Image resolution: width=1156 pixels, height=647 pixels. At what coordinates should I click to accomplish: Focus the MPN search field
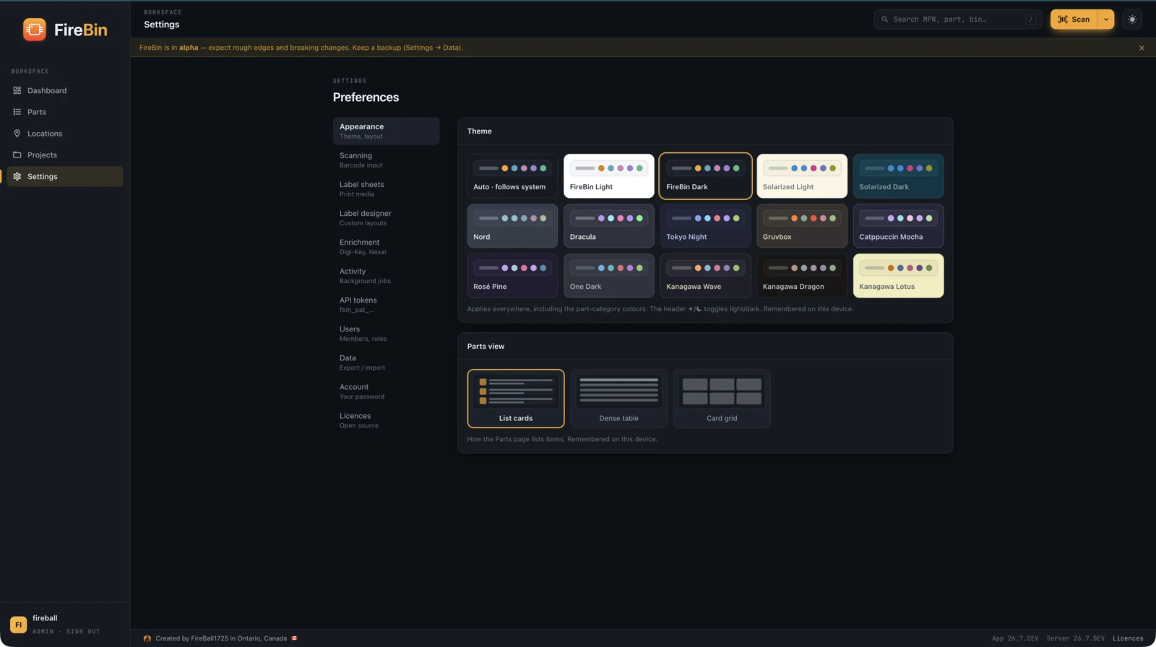(x=958, y=19)
